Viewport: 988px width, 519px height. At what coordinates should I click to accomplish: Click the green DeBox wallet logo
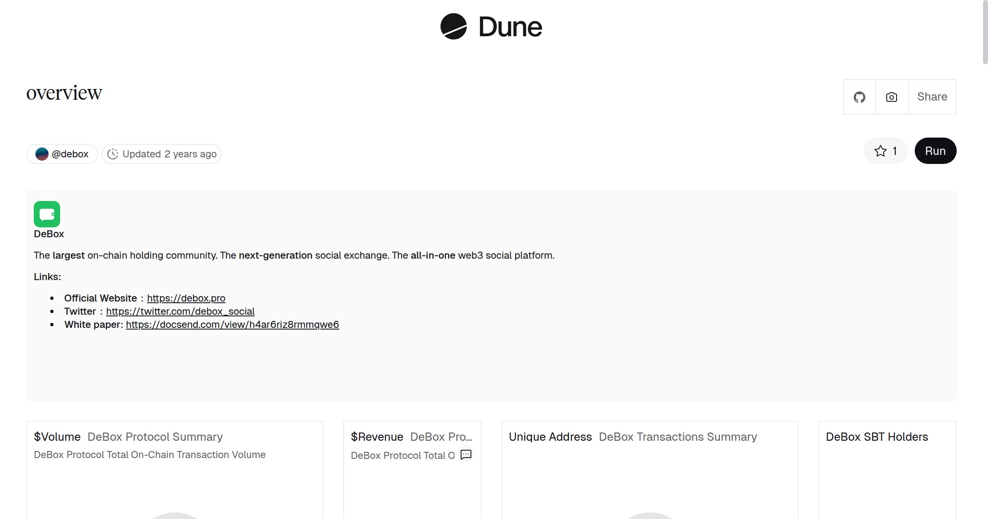coord(47,214)
